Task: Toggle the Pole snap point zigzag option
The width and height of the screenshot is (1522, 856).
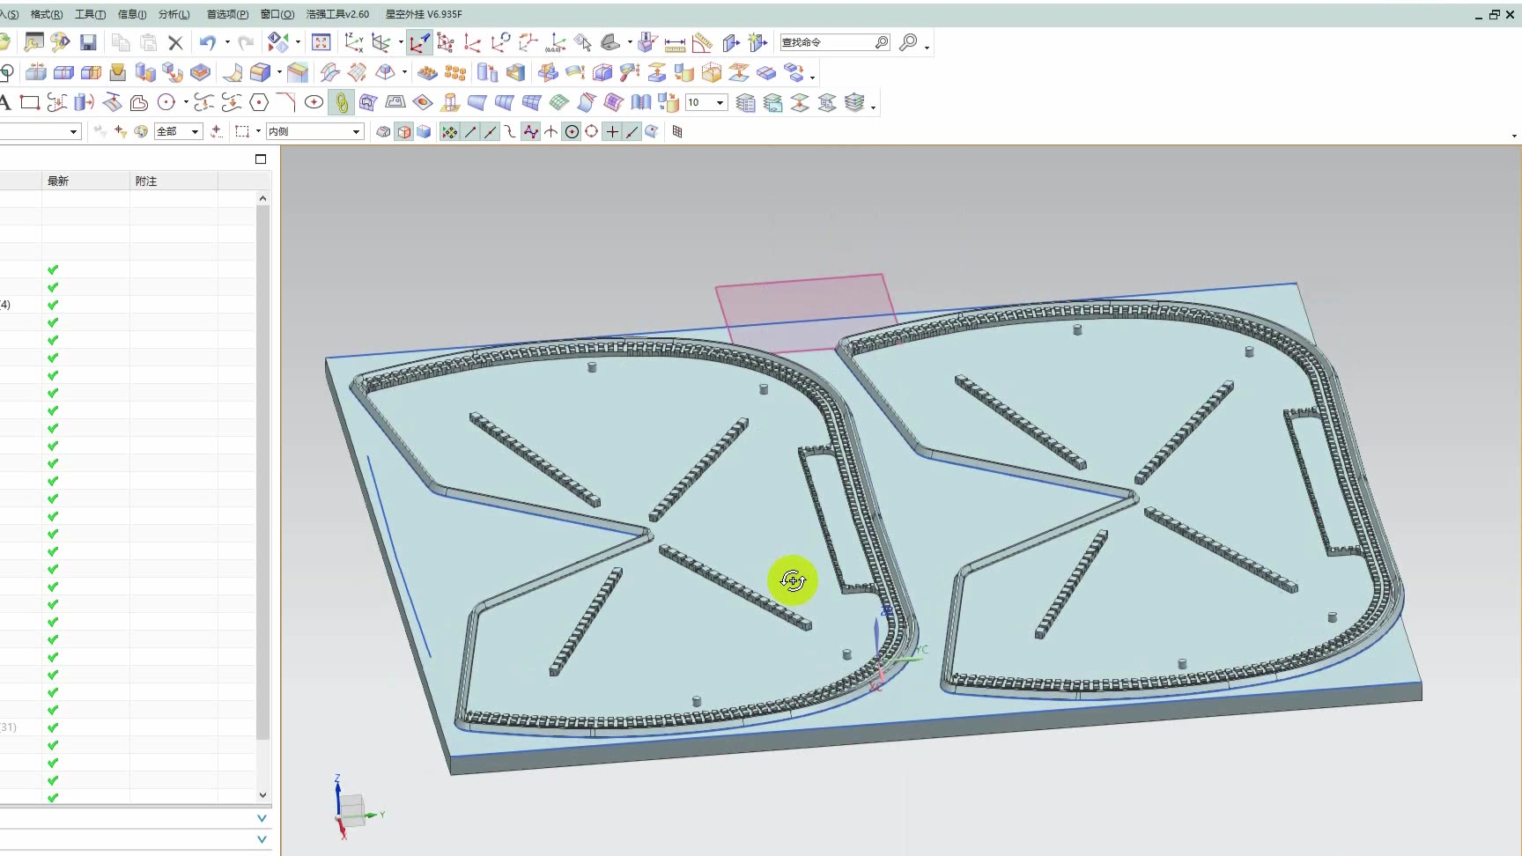Action: point(530,132)
